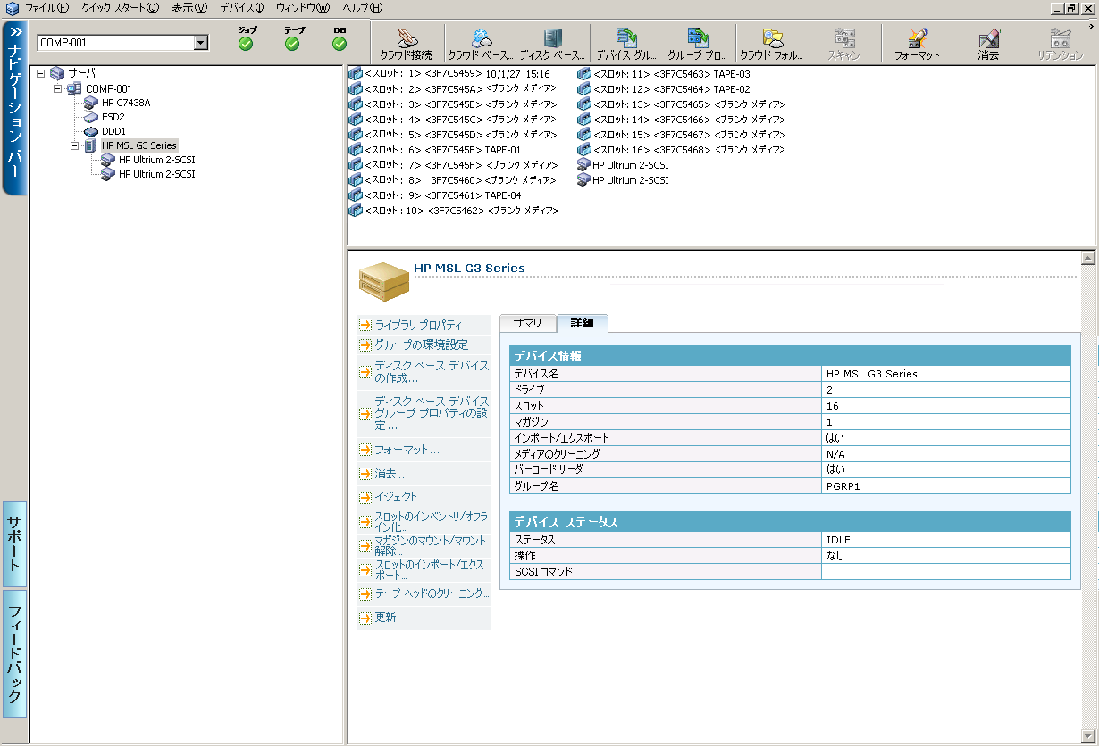Viewport: 1099px width, 746px height.
Task: Click the arrow icon beside イジェクト
Action: 365,498
